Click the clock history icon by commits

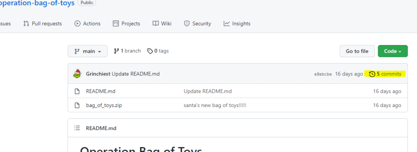372,74
